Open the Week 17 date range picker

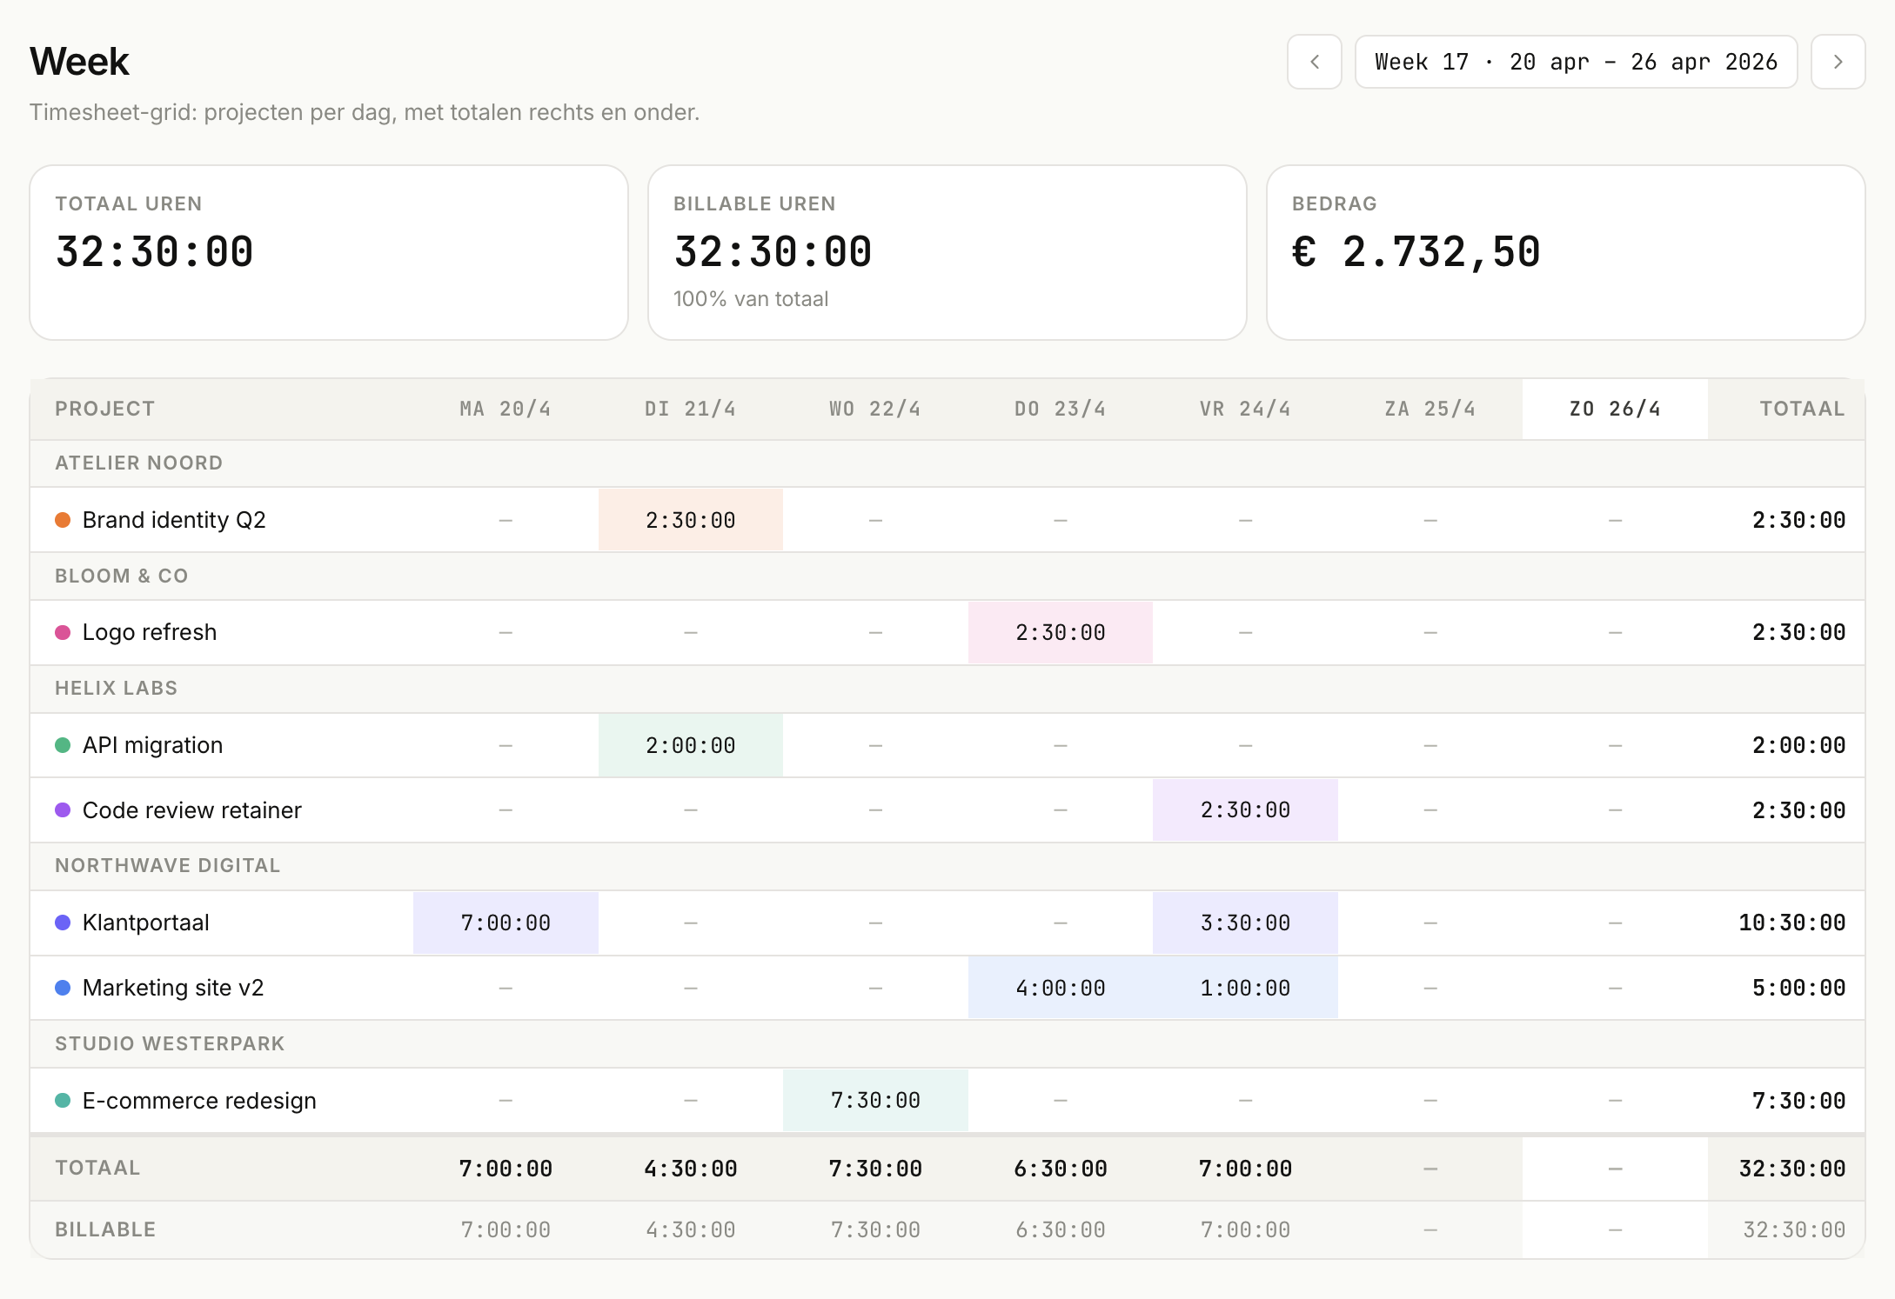click(1576, 62)
